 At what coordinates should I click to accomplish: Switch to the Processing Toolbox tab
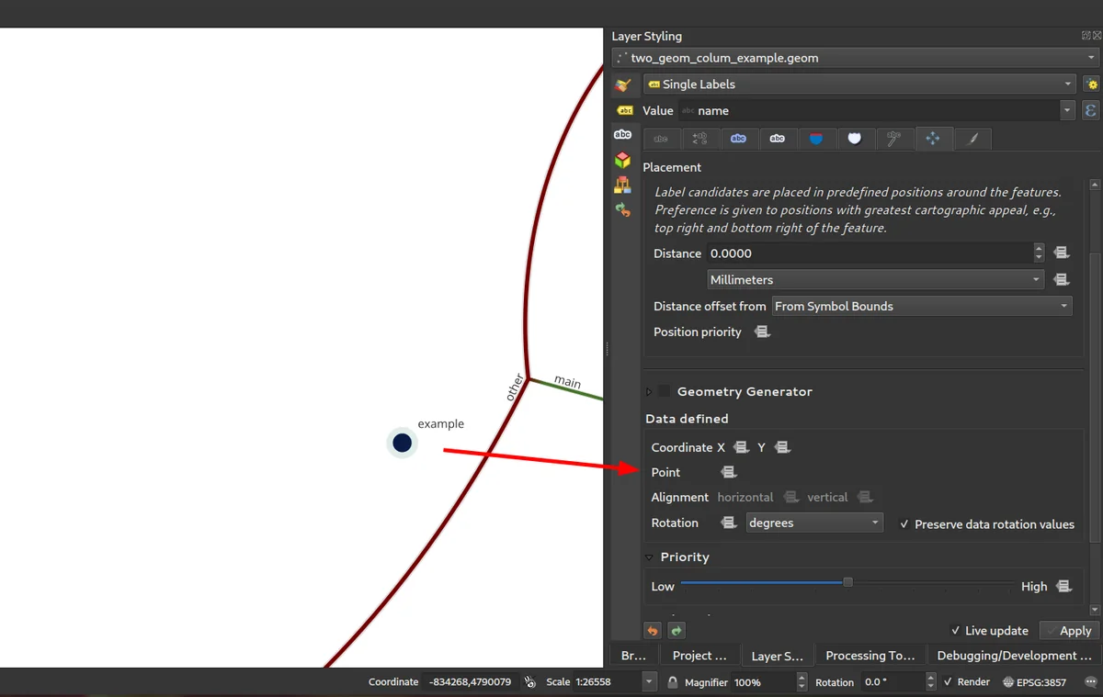pyautogui.click(x=870, y=656)
